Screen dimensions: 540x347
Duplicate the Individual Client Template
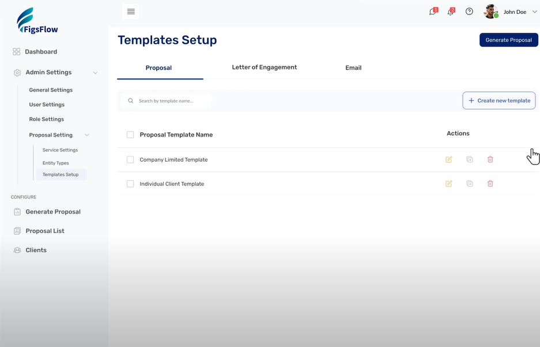click(x=469, y=183)
